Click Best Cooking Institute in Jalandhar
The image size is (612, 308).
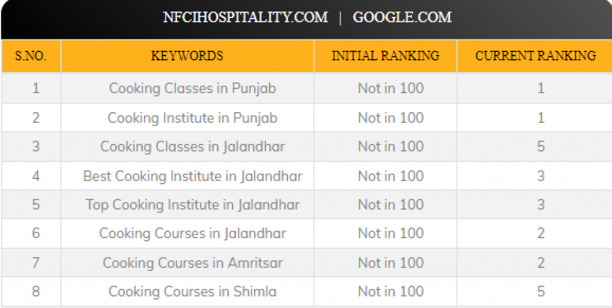pyautogui.click(x=192, y=176)
